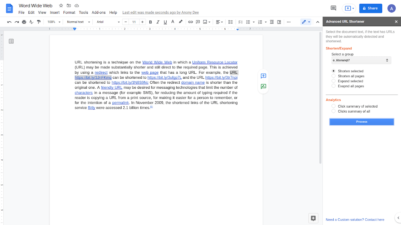Select the Paint format tool

[x=39, y=22]
